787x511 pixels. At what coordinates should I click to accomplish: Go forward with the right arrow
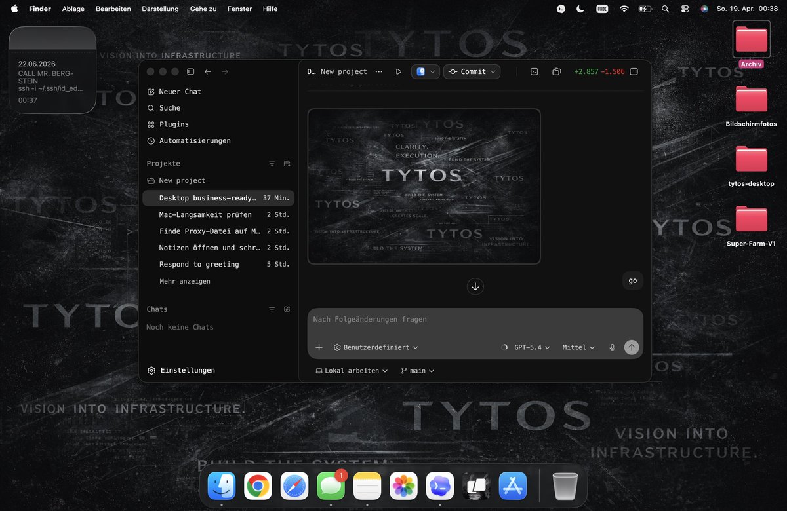pyautogui.click(x=225, y=71)
